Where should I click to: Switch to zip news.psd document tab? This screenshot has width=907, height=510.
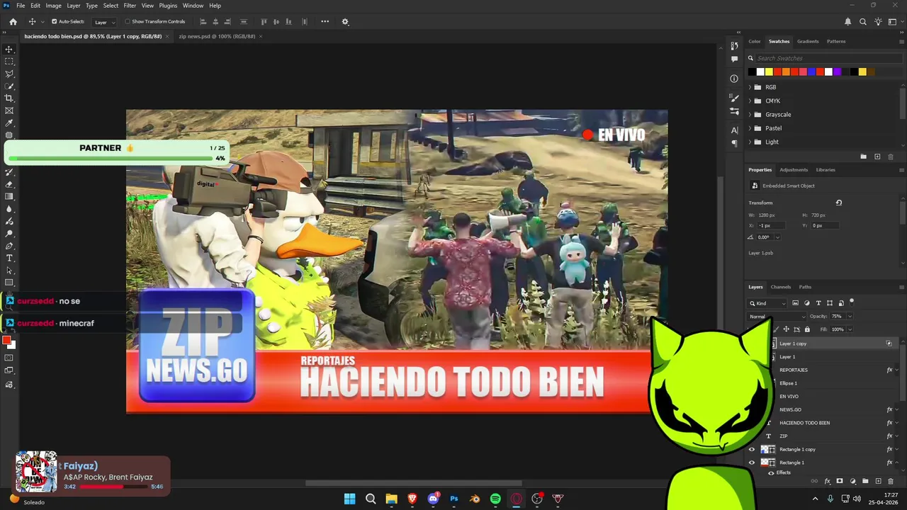point(217,36)
